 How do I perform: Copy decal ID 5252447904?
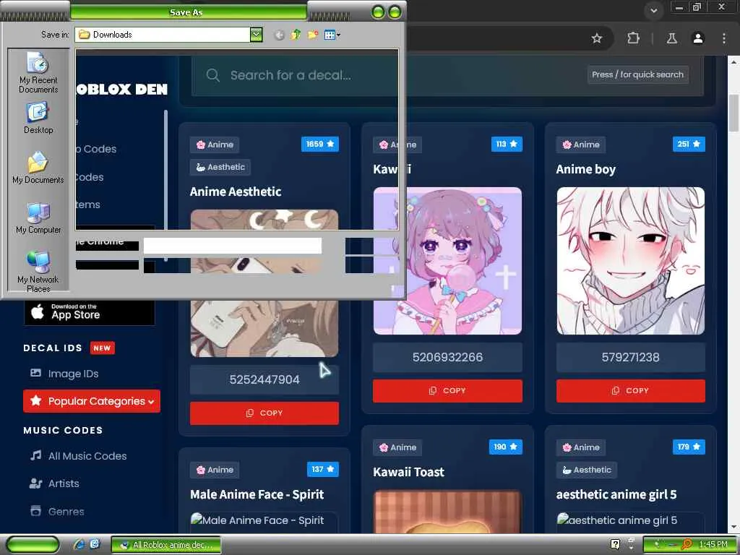264,413
